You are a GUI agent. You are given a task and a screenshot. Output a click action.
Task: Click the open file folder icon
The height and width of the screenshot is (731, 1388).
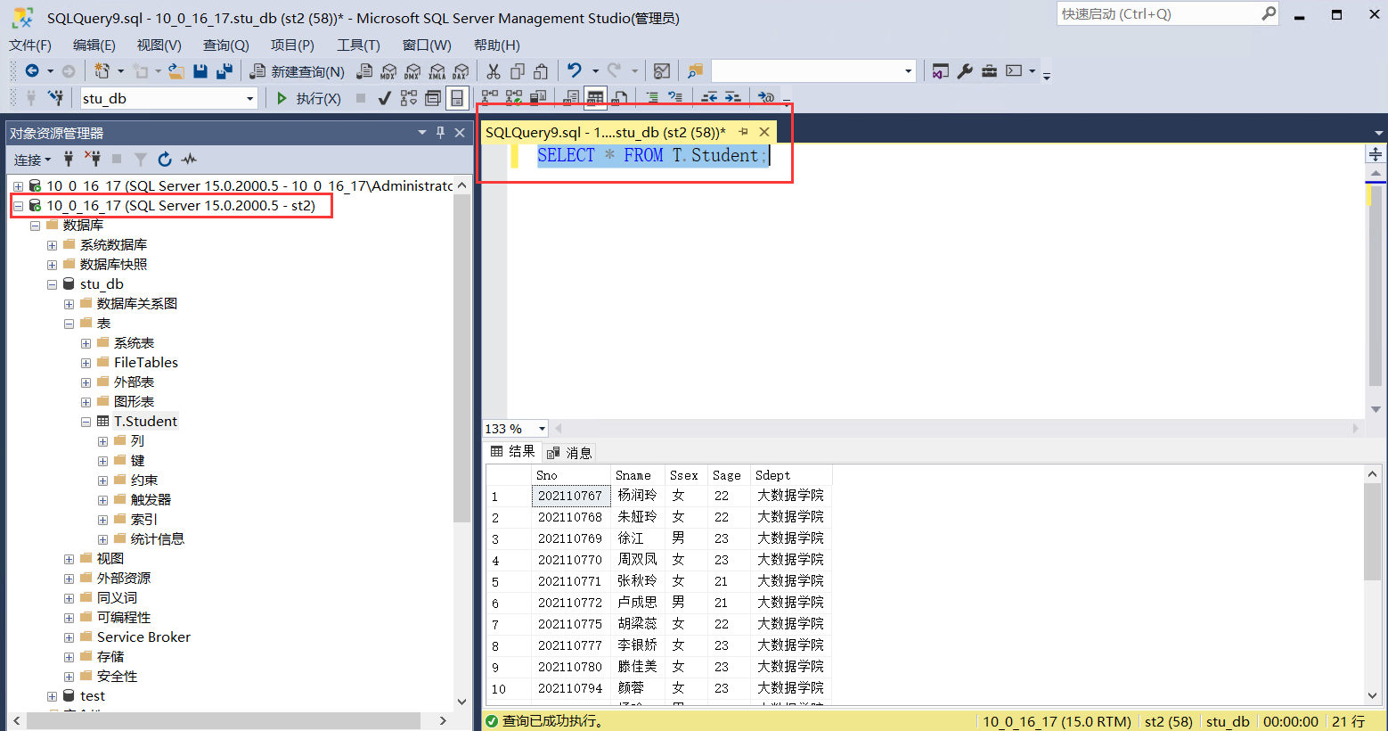pos(176,71)
